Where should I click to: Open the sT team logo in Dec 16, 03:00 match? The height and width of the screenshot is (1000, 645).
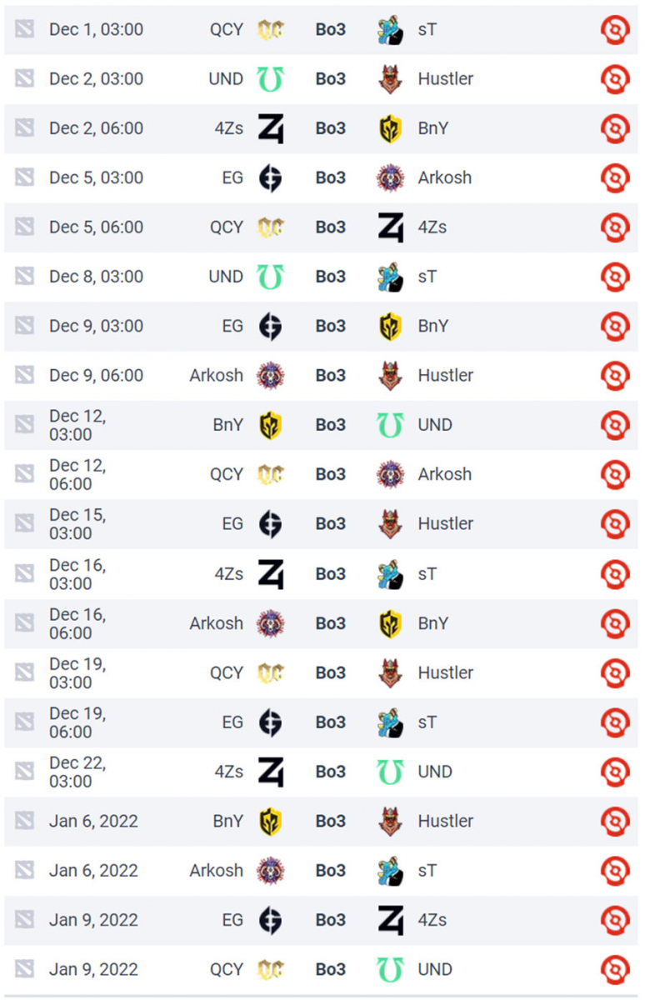[390, 574]
